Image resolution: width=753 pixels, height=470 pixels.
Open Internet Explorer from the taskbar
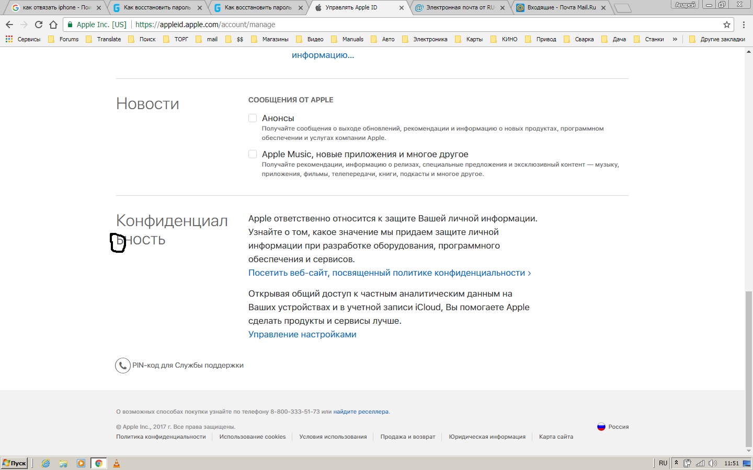pyautogui.click(x=46, y=463)
